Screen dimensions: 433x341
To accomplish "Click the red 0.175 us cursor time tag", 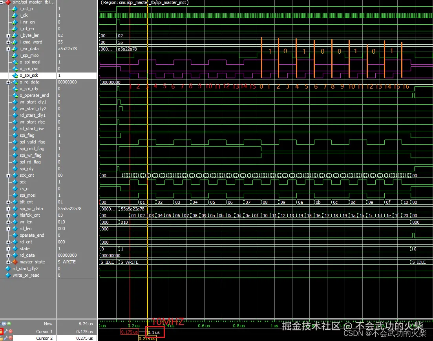I will 129,332.
